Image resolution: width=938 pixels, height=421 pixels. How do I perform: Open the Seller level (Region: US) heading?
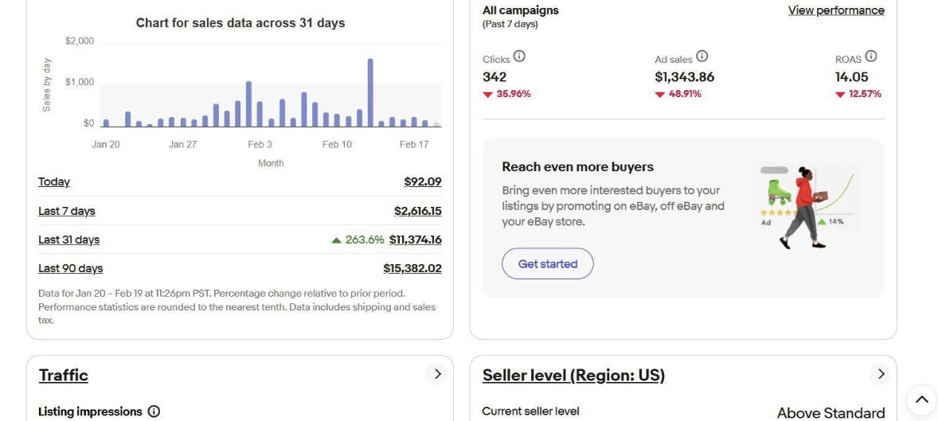(x=573, y=376)
